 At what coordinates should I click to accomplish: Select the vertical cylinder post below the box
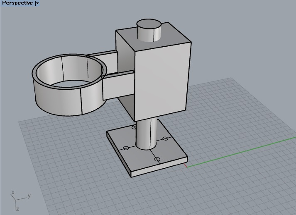tap(146, 134)
